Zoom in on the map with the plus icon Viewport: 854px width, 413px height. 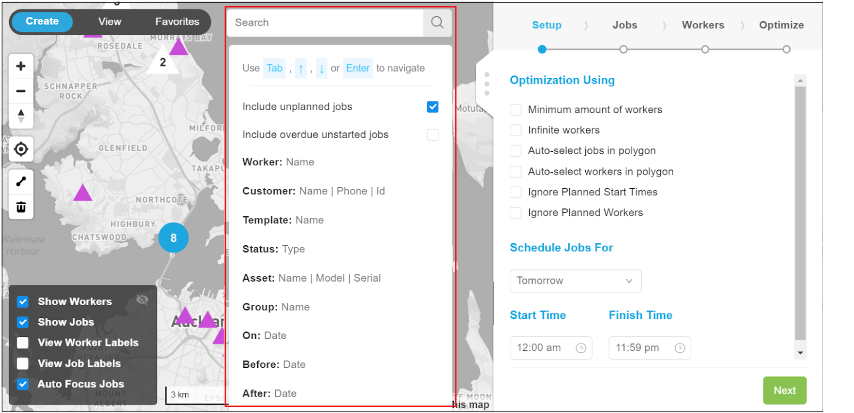point(21,65)
